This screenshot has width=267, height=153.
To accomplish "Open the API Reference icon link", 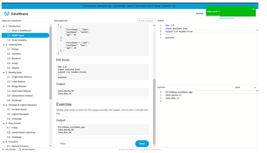I will [20, 150].
